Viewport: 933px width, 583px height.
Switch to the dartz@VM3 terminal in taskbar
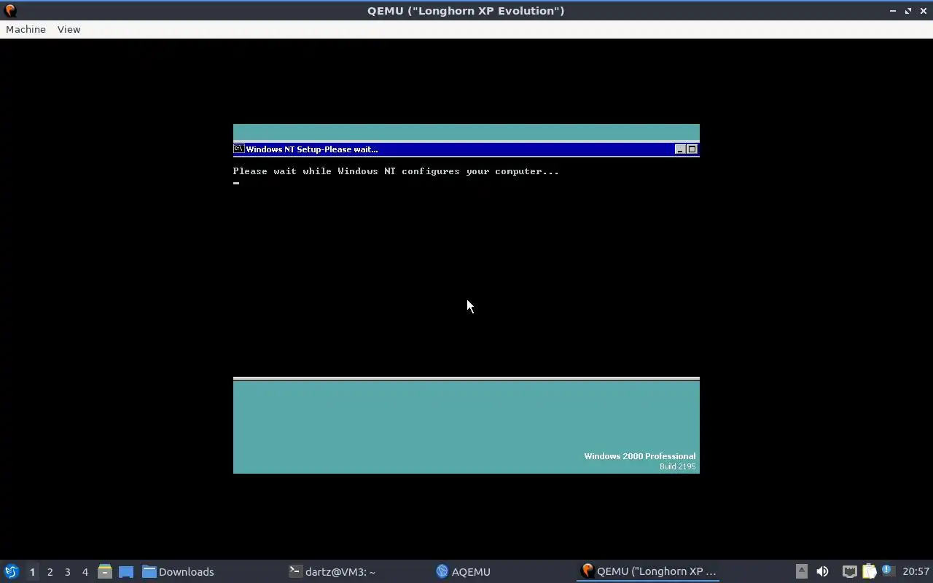(x=332, y=571)
